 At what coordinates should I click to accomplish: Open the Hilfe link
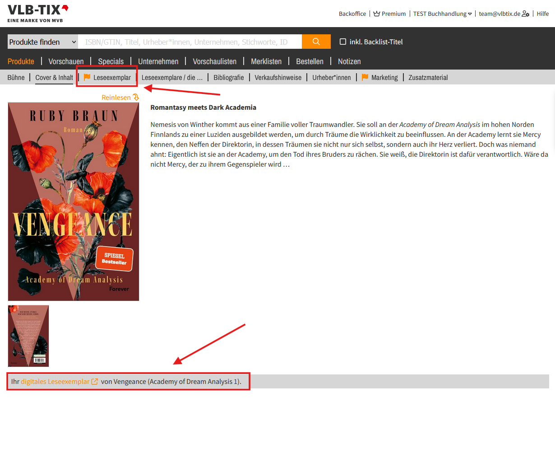pyautogui.click(x=543, y=14)
